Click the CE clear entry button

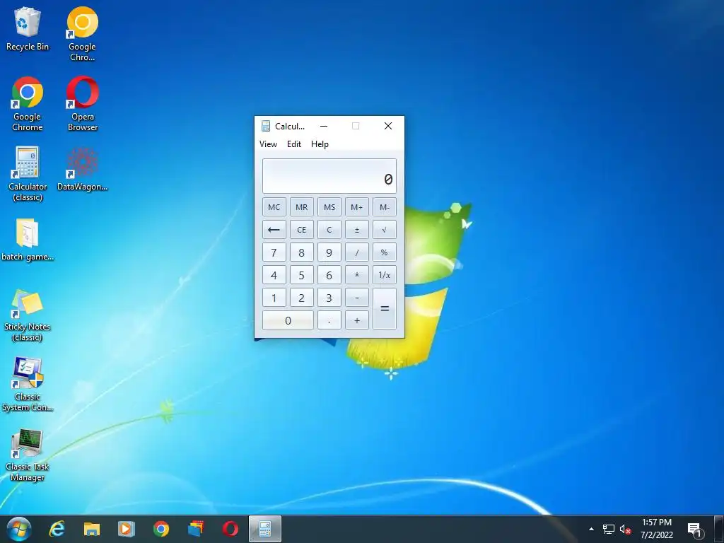coord(301,230)
